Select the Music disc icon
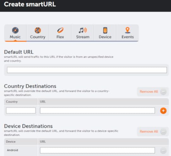The height and width of the screenshot is (156, 171). point(15,30)
